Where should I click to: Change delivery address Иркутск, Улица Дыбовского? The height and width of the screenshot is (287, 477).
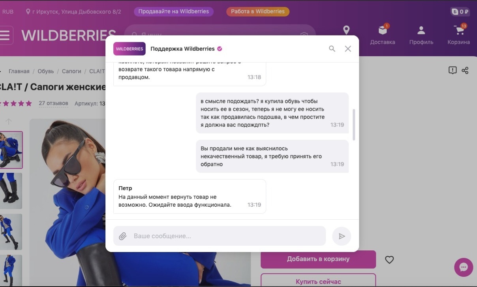(73, 11)
